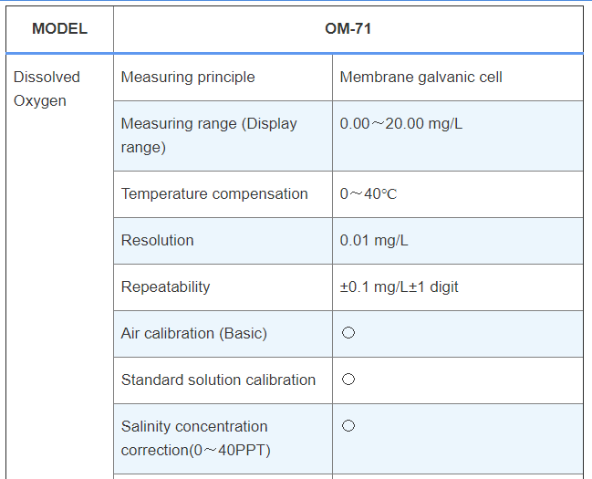Click the 0.00~20.00 mg/L value

point(400,124)
